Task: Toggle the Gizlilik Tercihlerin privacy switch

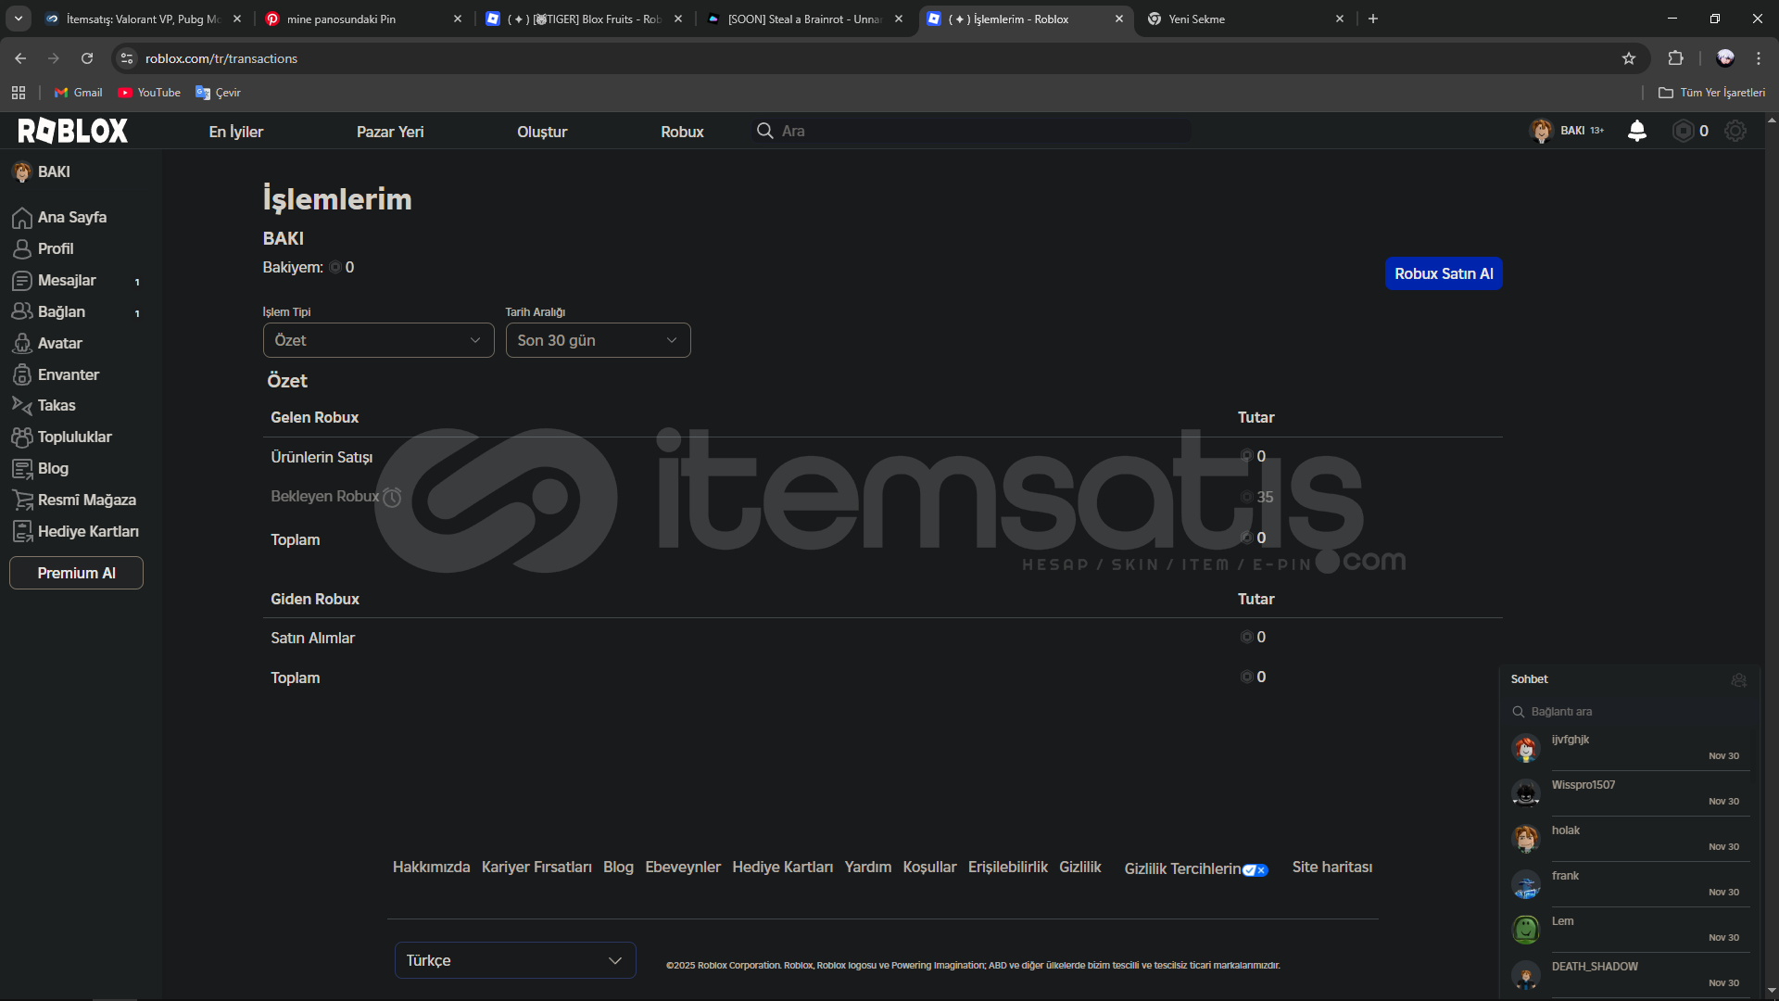Action: (x=1255, y=869)
